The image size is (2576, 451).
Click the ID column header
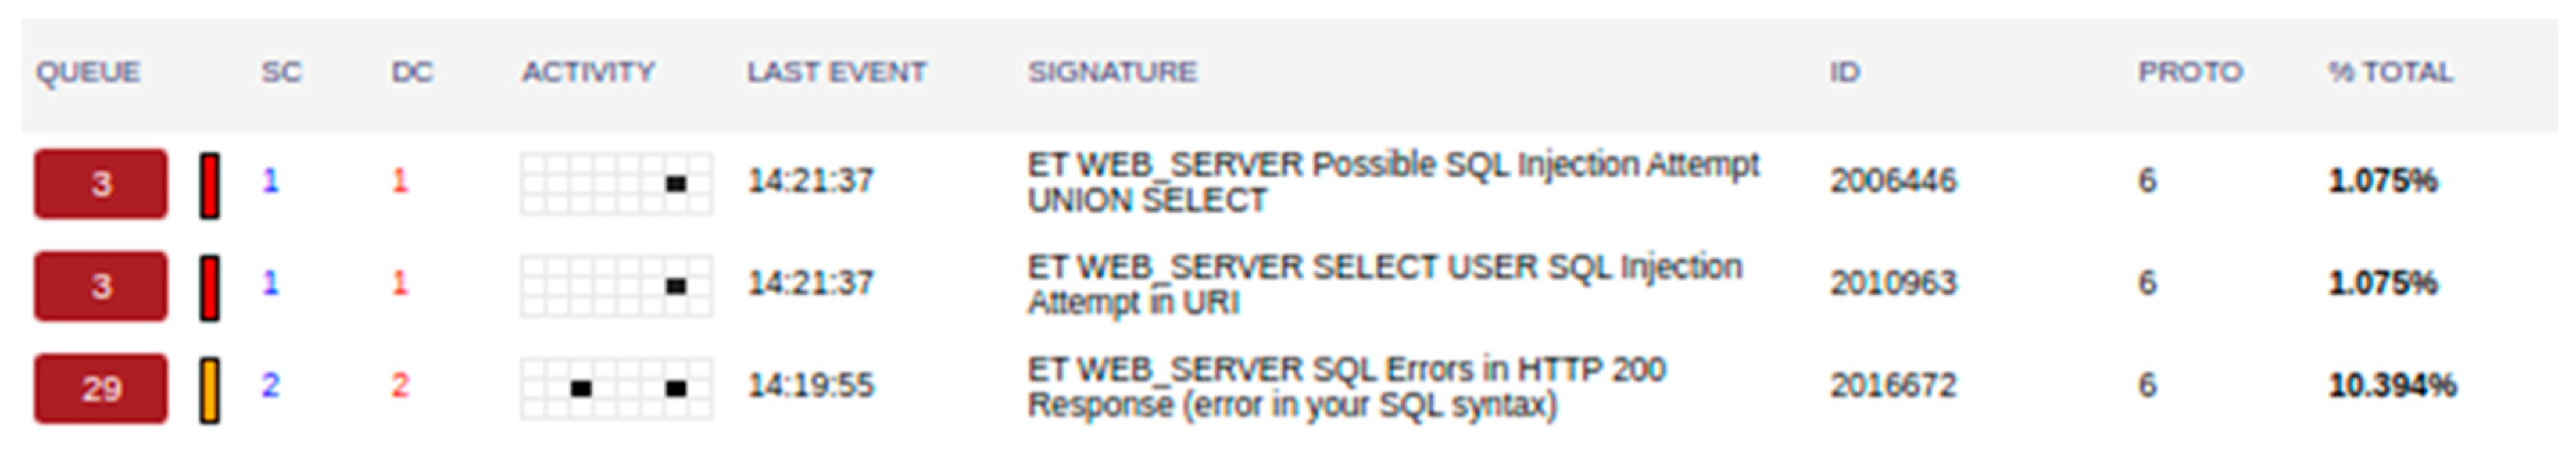(x=1844, y=72)
